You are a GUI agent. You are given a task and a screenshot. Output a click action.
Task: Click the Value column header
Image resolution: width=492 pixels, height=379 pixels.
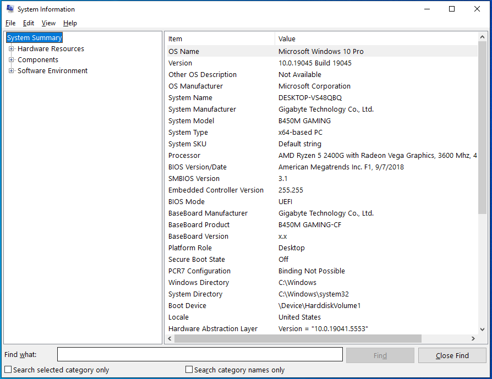376,39
